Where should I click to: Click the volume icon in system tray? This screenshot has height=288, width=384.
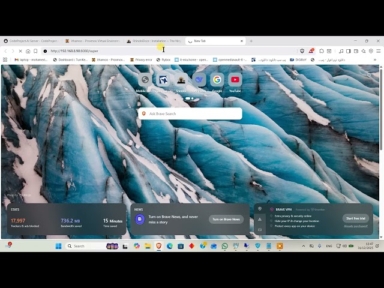[344, 246]
